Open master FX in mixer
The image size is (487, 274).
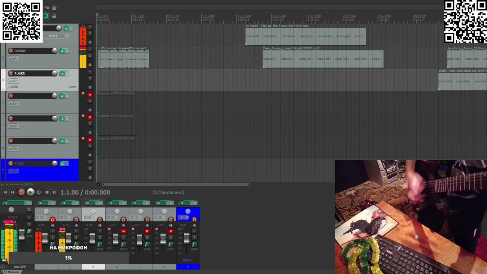pos(13,203)
